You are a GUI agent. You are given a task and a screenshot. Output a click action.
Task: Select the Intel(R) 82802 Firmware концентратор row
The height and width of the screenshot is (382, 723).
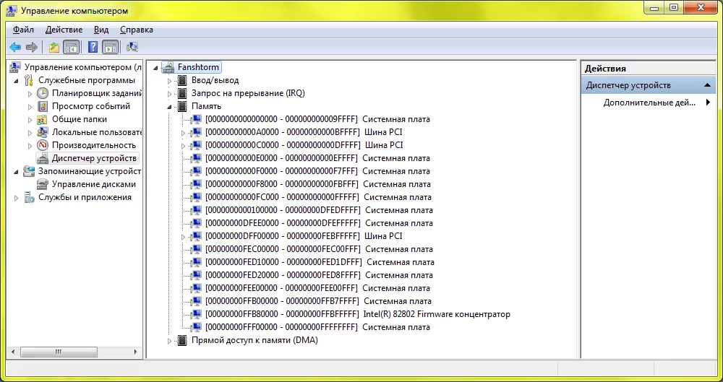358,314
